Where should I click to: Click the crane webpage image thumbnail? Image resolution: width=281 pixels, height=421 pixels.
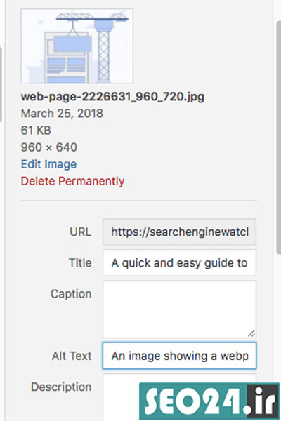point(77,46)
